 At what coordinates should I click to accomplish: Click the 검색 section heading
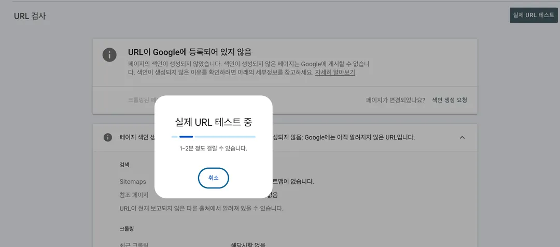(124, 165)
